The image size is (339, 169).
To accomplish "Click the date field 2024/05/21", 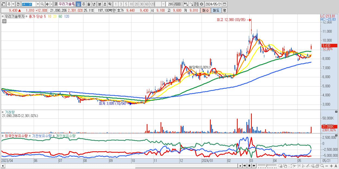I will [x=214, y=4].
